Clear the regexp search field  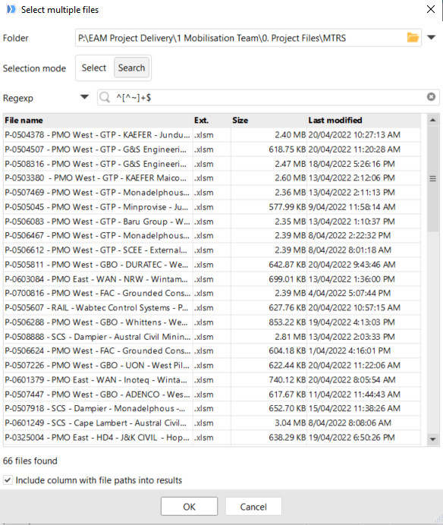tap(432, 97)
